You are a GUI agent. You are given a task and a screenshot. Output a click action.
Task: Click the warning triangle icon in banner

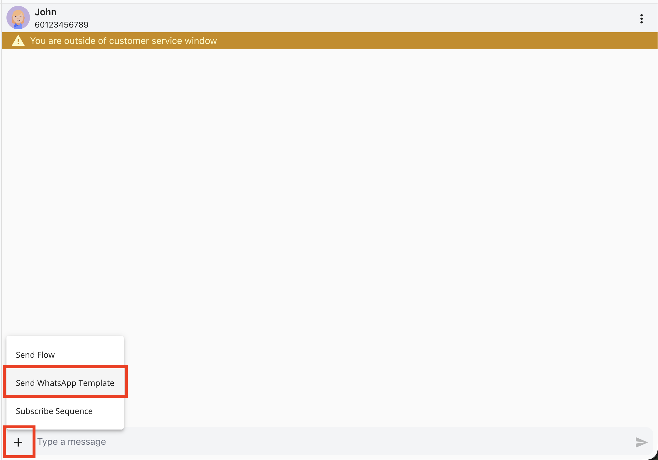tap(18, 40)
